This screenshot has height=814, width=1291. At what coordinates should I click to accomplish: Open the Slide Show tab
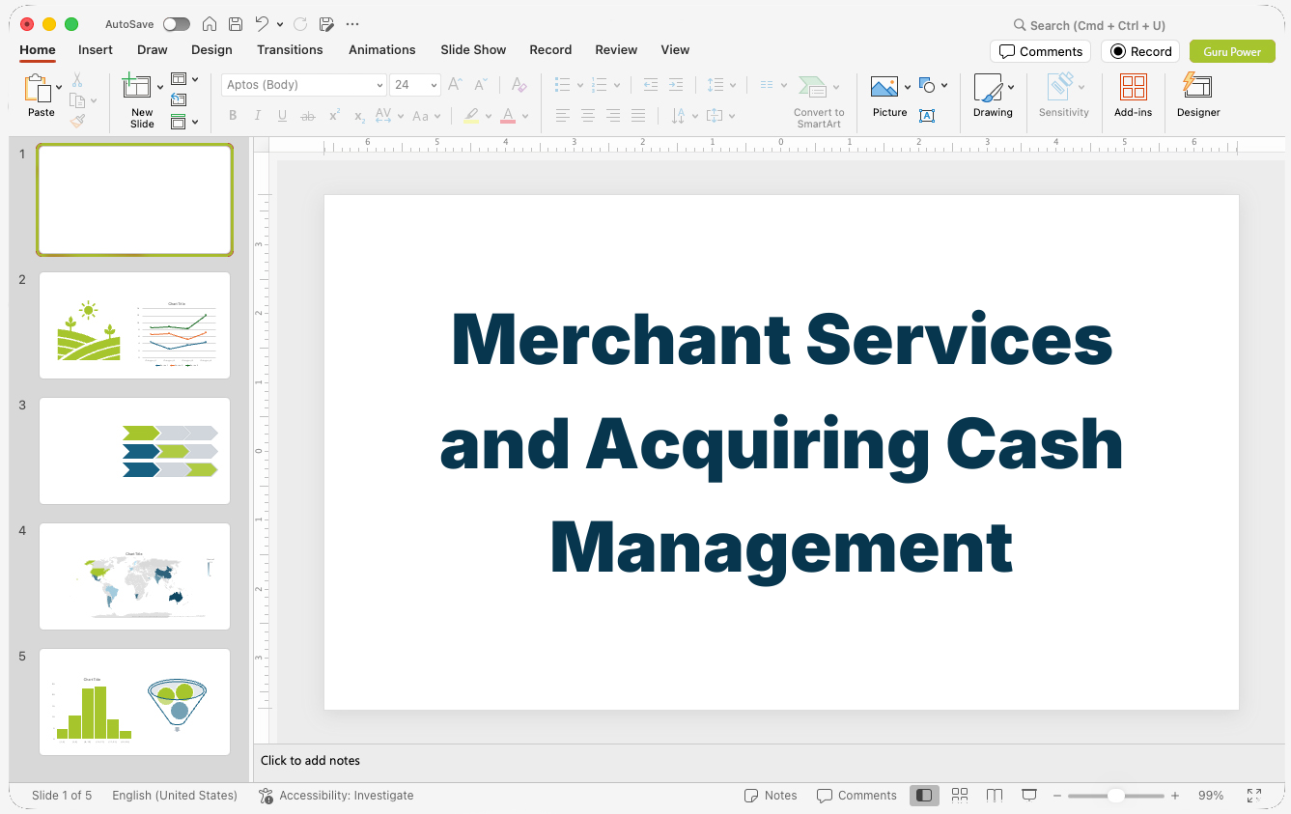click(473, 50)
